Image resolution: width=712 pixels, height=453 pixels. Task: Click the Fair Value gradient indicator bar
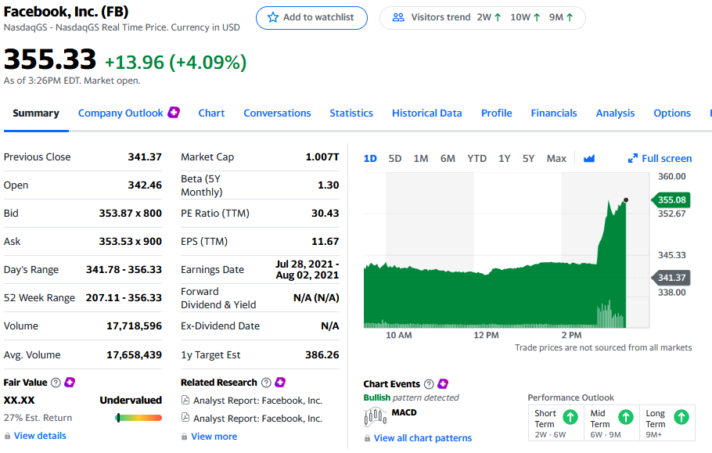click(x=138, y=418)
